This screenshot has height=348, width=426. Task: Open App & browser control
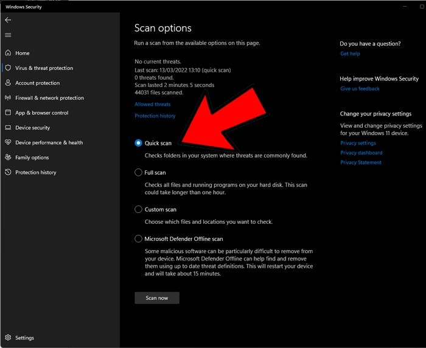42,113
